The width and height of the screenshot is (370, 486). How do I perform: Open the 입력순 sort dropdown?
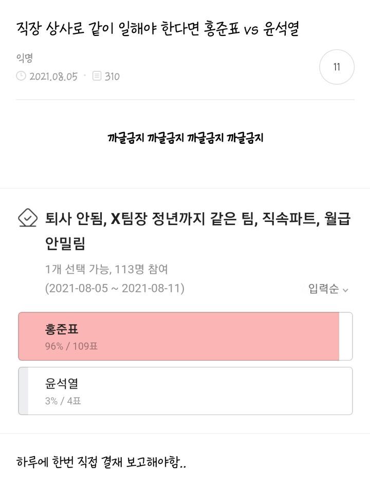[324, 289]
